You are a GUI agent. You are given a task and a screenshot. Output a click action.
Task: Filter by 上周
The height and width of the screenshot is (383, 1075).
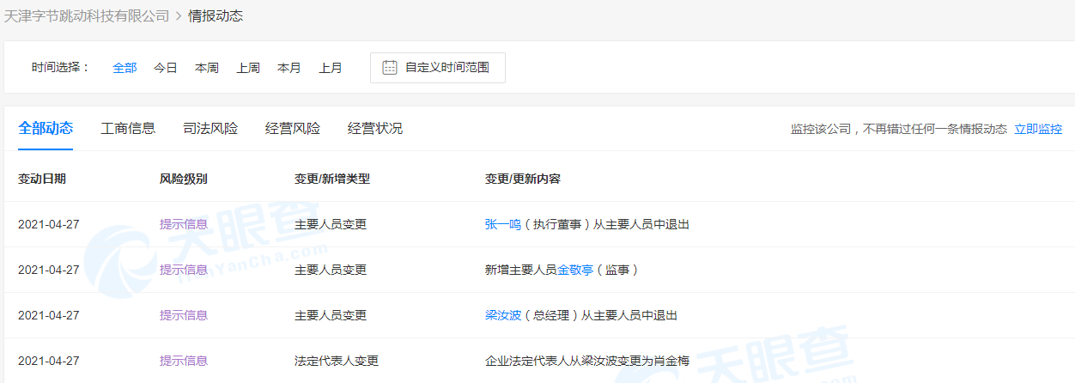[x=248, y=68]
